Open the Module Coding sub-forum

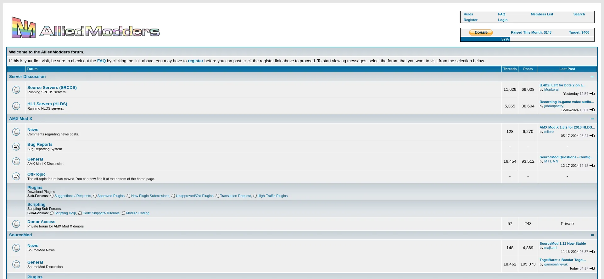pos(137,213)
